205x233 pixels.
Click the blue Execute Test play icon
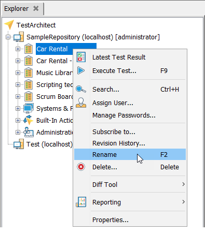tap(81, 70)
